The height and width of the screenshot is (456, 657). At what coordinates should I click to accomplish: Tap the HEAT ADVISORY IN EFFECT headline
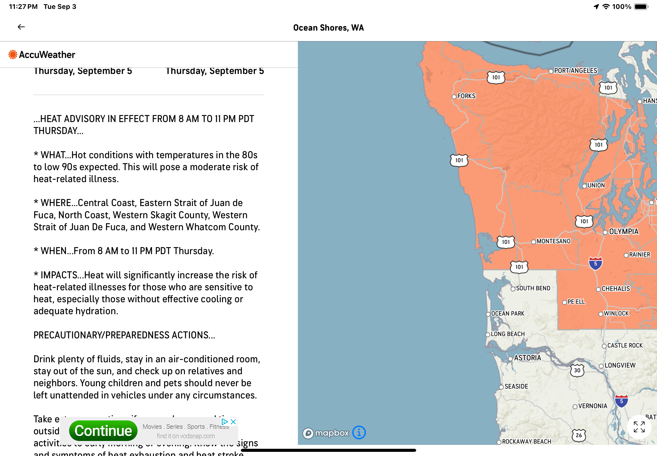click(144, 125)
